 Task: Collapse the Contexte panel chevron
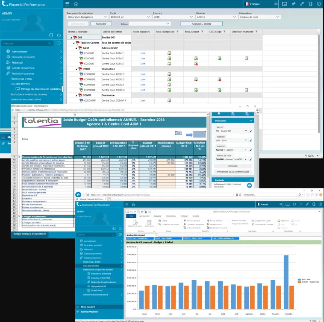point(251,180)
